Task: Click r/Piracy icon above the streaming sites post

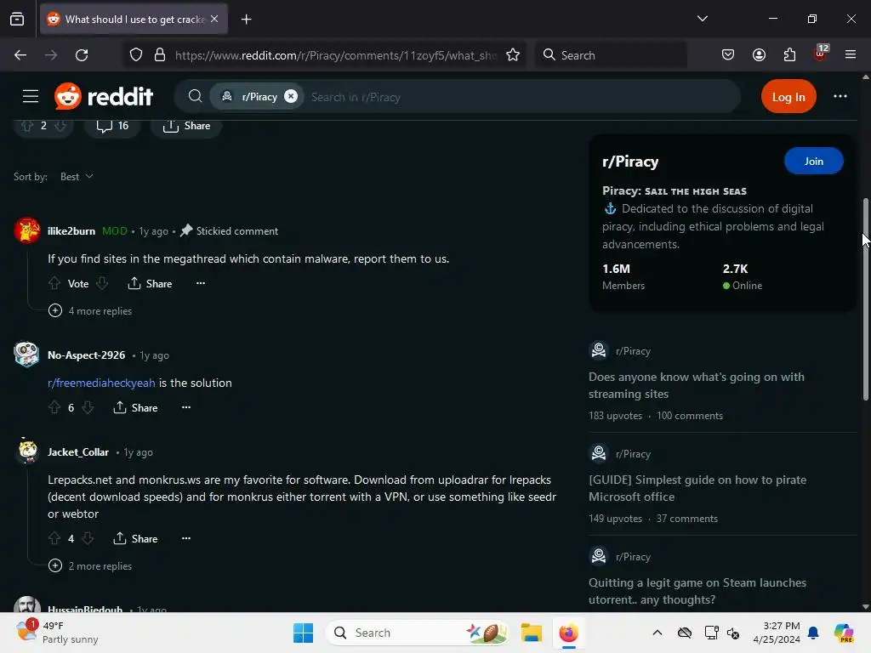Action: click(598, 350)
